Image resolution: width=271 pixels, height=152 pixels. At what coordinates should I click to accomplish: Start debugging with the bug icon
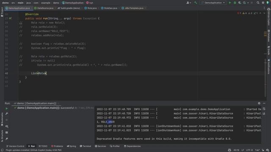click(x=235, y=3)
